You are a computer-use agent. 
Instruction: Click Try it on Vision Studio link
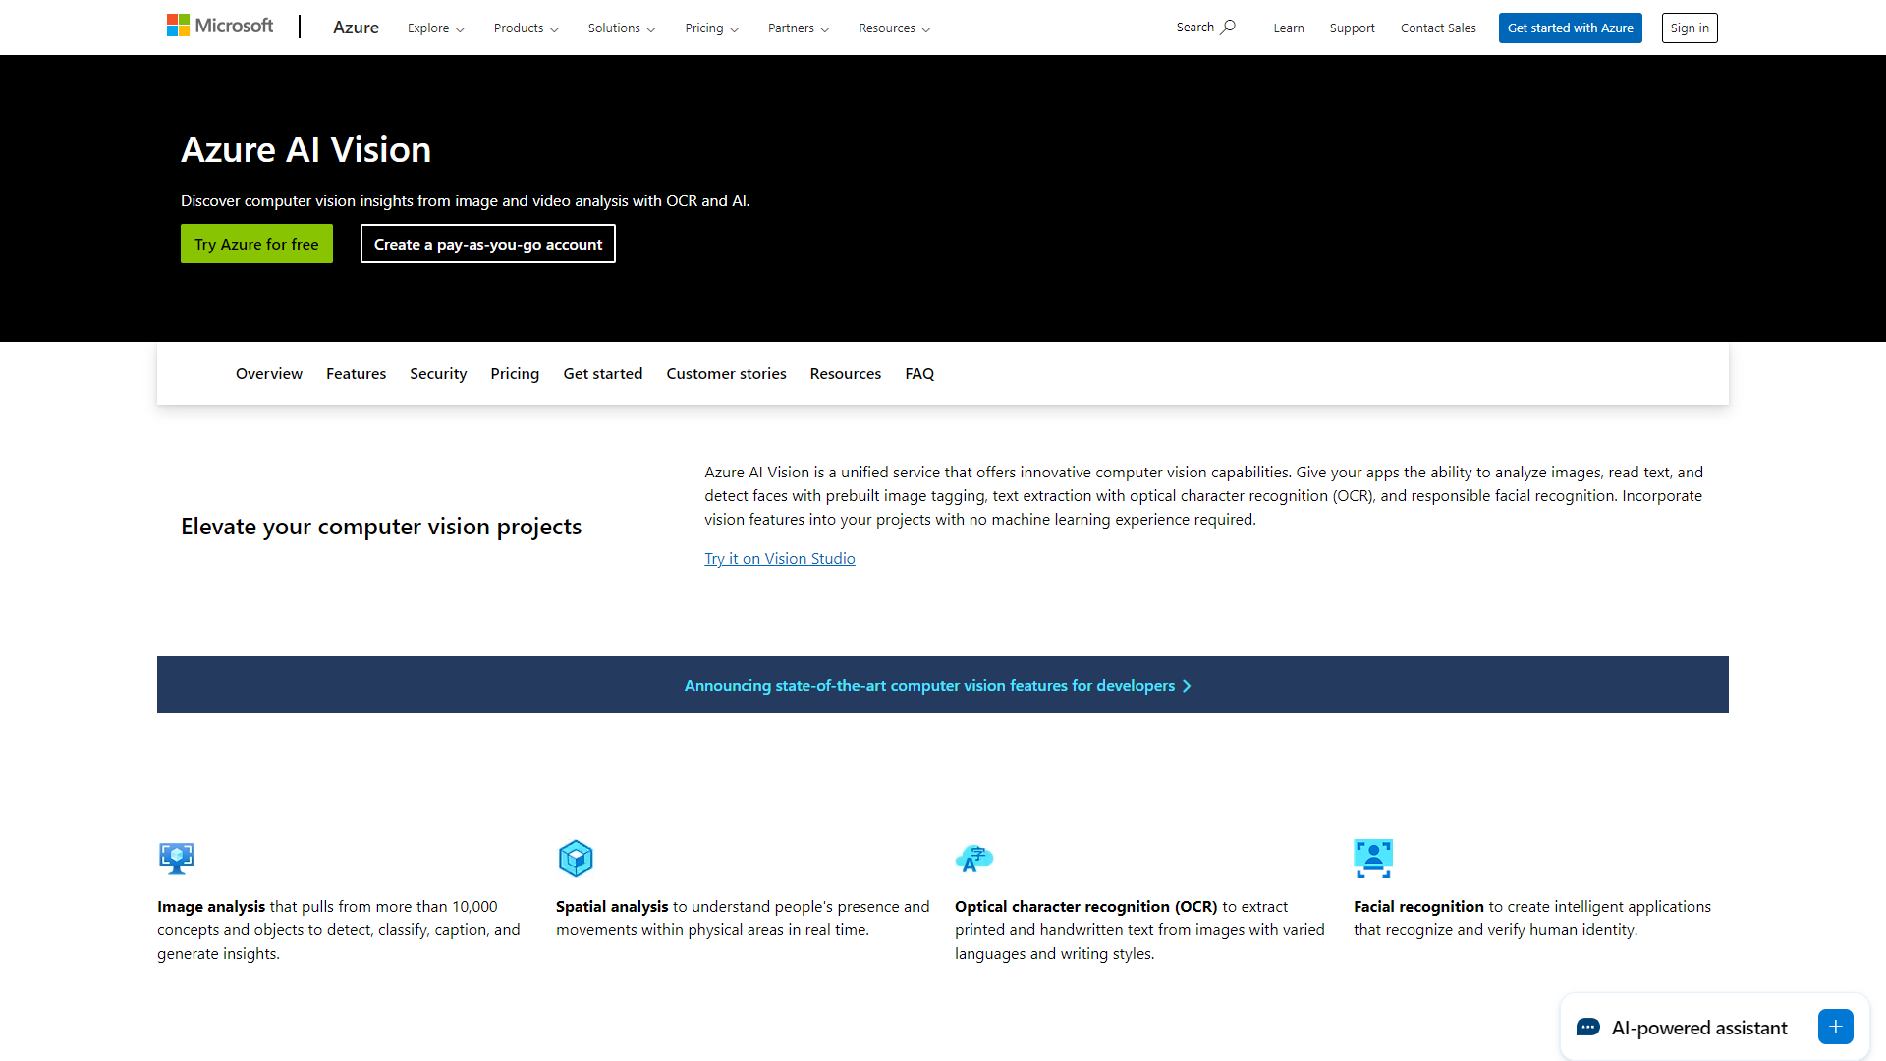click(779, 558)
